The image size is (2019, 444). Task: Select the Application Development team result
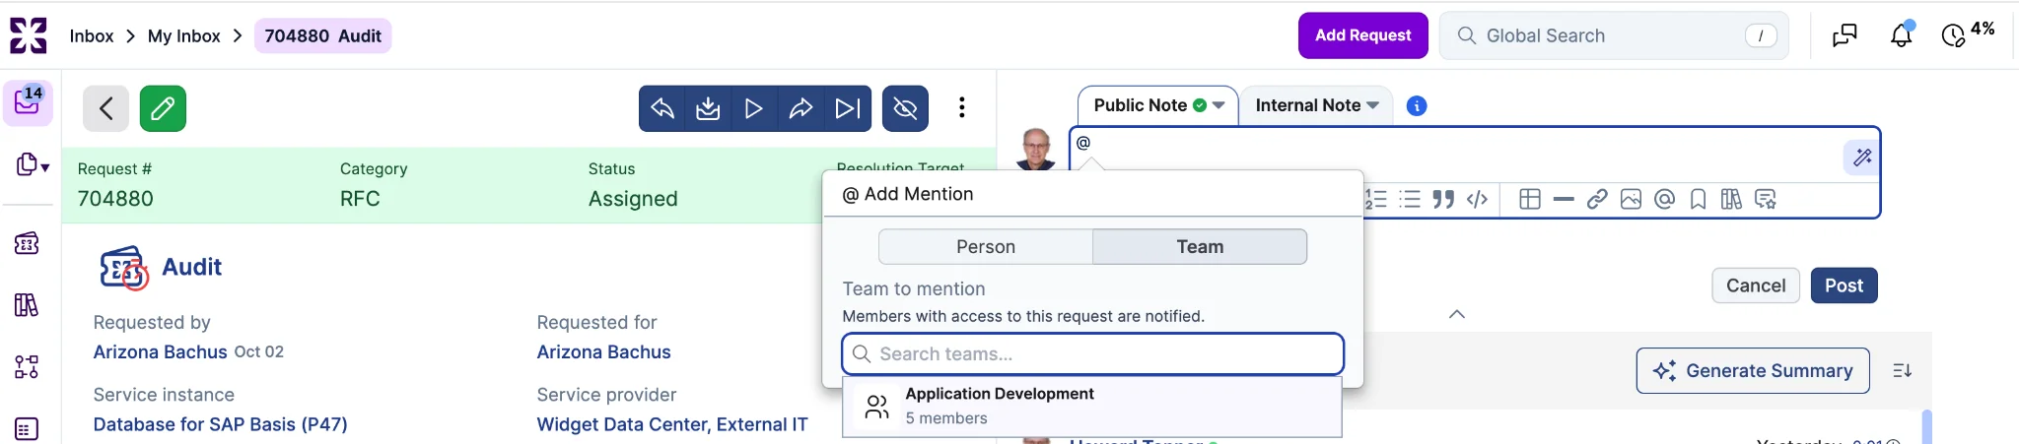[1092, 407]
